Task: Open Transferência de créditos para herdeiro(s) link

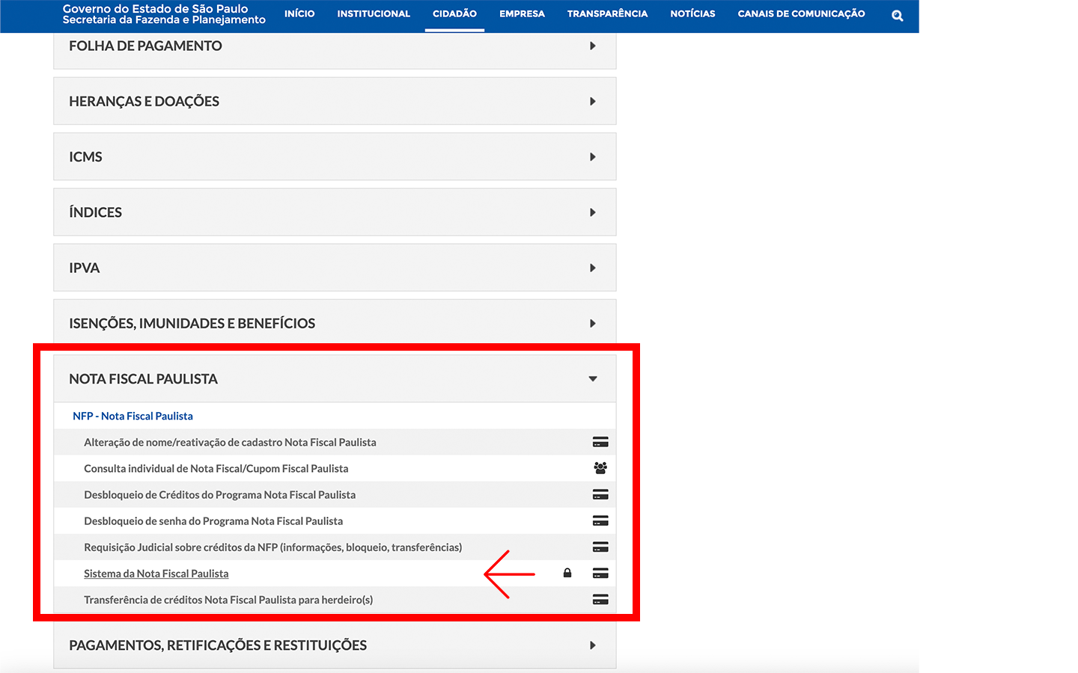Action: coord(228,600)
